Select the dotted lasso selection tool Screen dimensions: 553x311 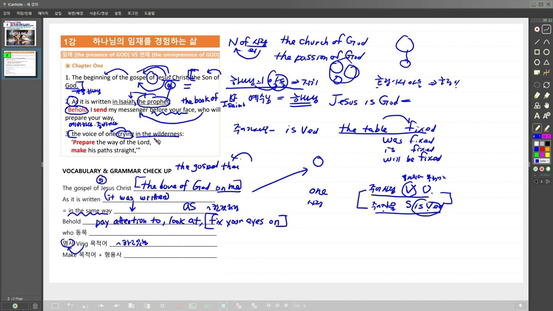pos(537,85)
